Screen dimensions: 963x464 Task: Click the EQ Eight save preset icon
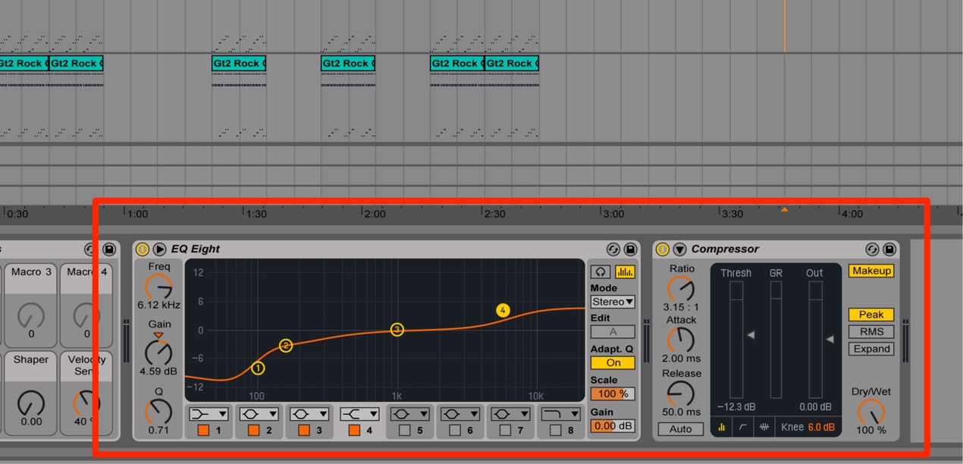(x=630, y=249)
